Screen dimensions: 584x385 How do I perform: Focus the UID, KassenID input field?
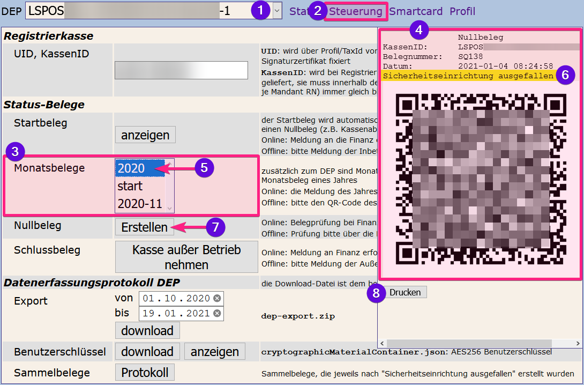[x=181, y=70]
